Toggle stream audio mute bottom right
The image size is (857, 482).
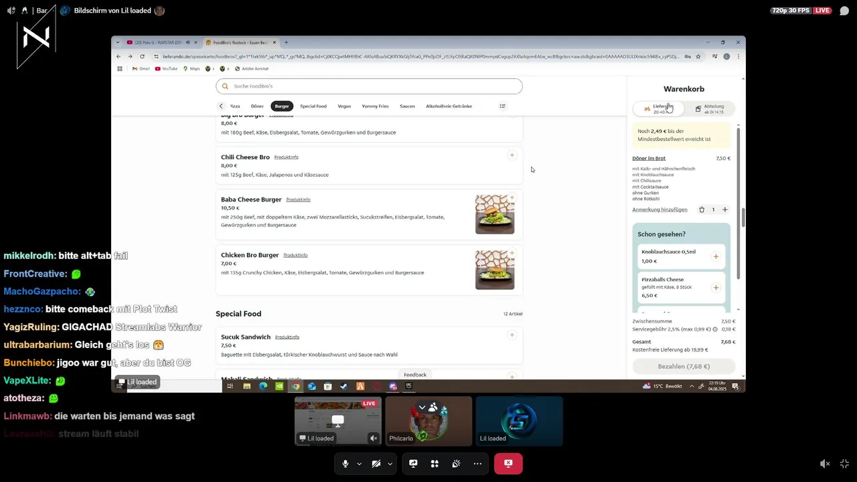(x=825, y=463)
